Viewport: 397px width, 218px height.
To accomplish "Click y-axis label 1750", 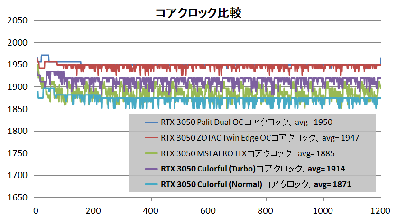I will coord(17,153).
